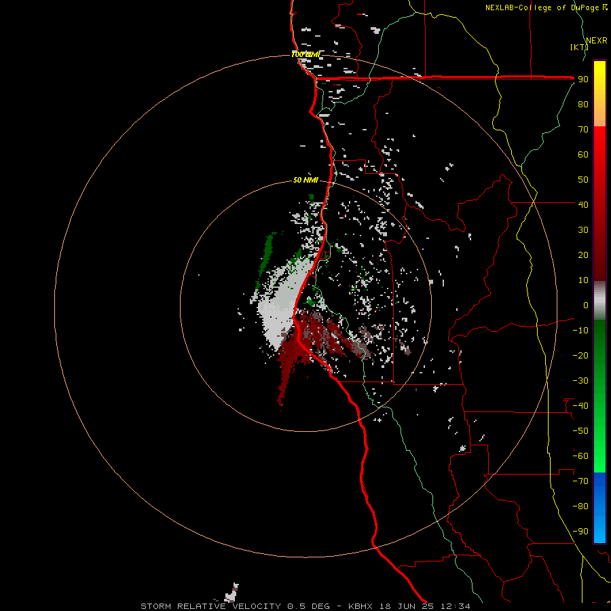Click the 90 value on velocity scale

[583, 79]
